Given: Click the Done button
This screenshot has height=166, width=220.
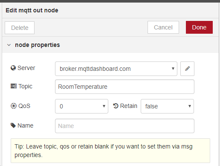Looking at the screenshot, I should 199,27.
